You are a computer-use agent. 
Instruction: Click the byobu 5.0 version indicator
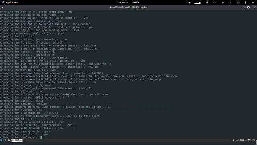tap(7, 141)
